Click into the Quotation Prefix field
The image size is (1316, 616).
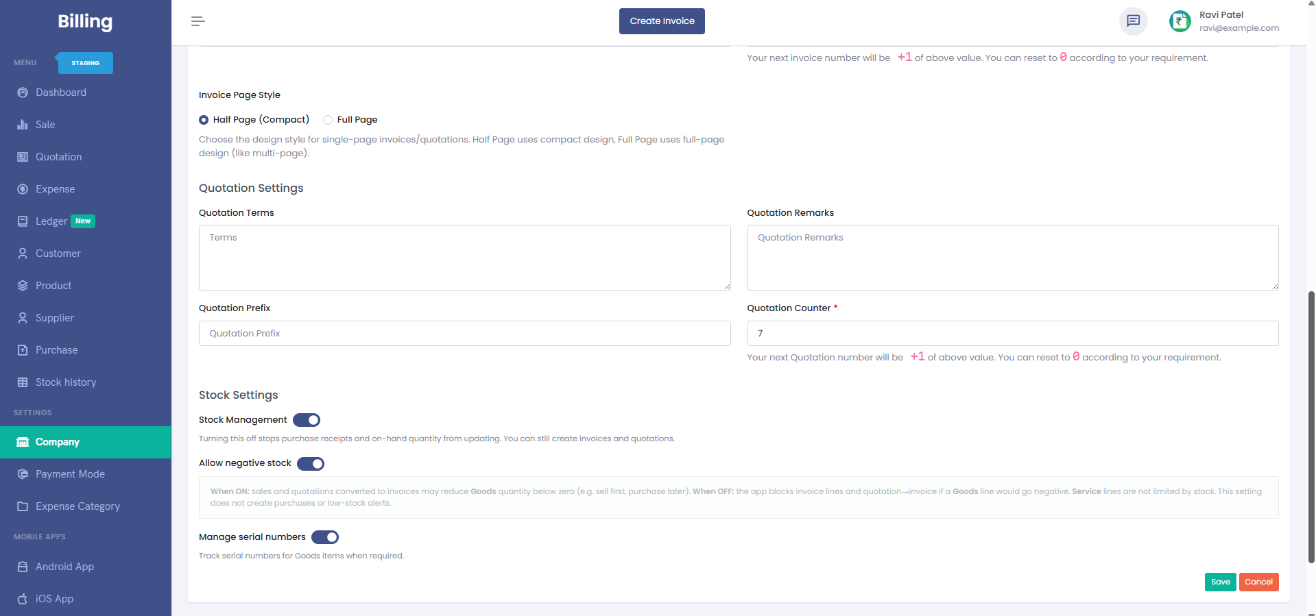464,334
